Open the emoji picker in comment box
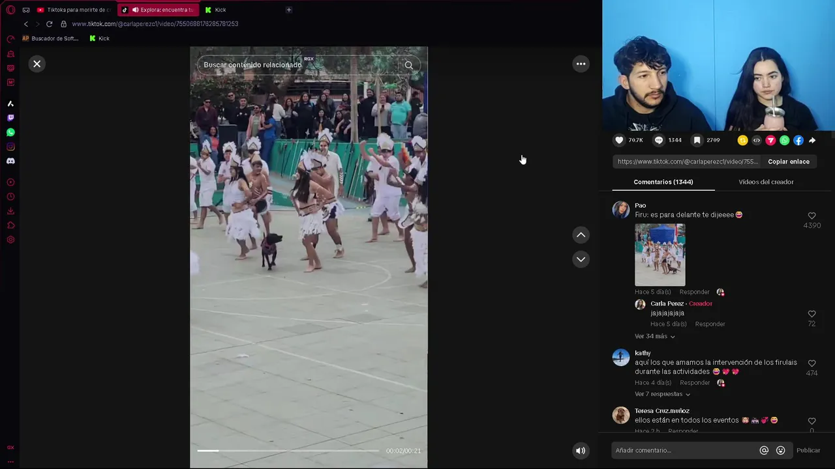835x469 pixels. click(x=780, y=450)
